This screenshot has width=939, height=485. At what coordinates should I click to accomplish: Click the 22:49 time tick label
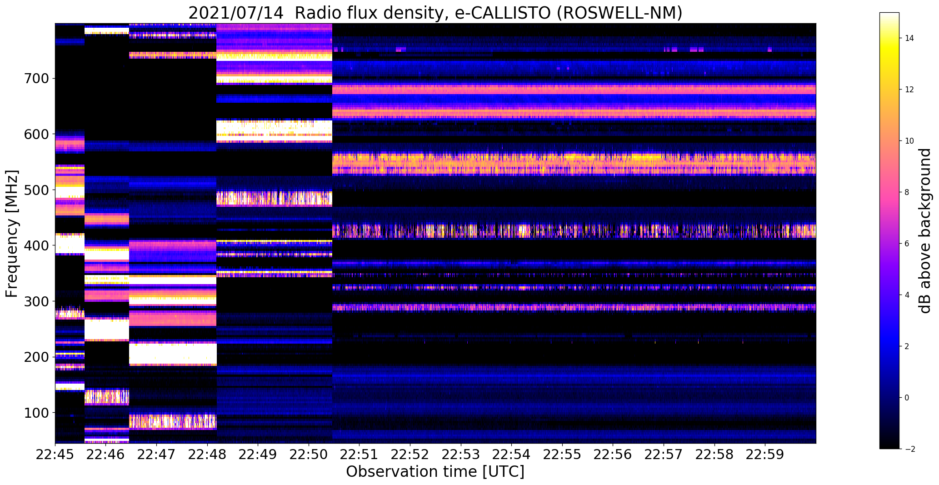click(x=258, y=455)
